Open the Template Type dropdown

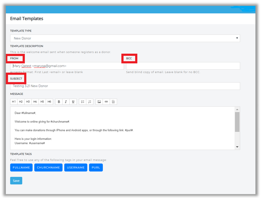[125, 38]
